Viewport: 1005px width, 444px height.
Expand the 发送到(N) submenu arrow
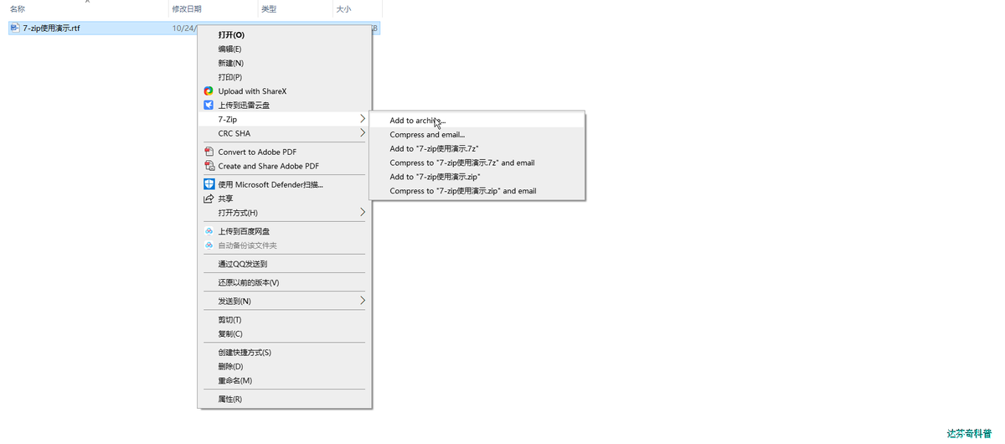pyautogui.click(x=363, y=301)
